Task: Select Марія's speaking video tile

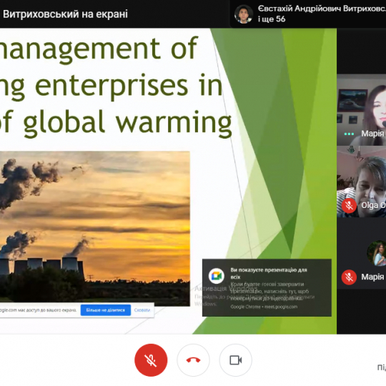Action: (362, 110)
